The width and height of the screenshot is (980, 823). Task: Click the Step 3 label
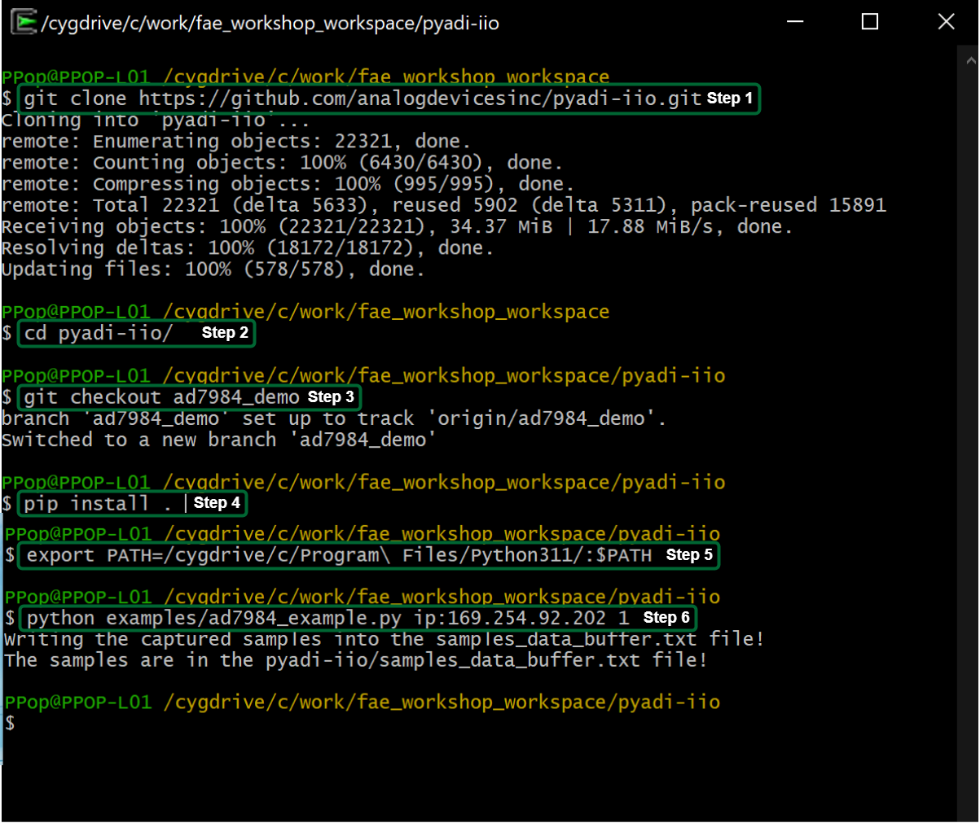point(331,397)
